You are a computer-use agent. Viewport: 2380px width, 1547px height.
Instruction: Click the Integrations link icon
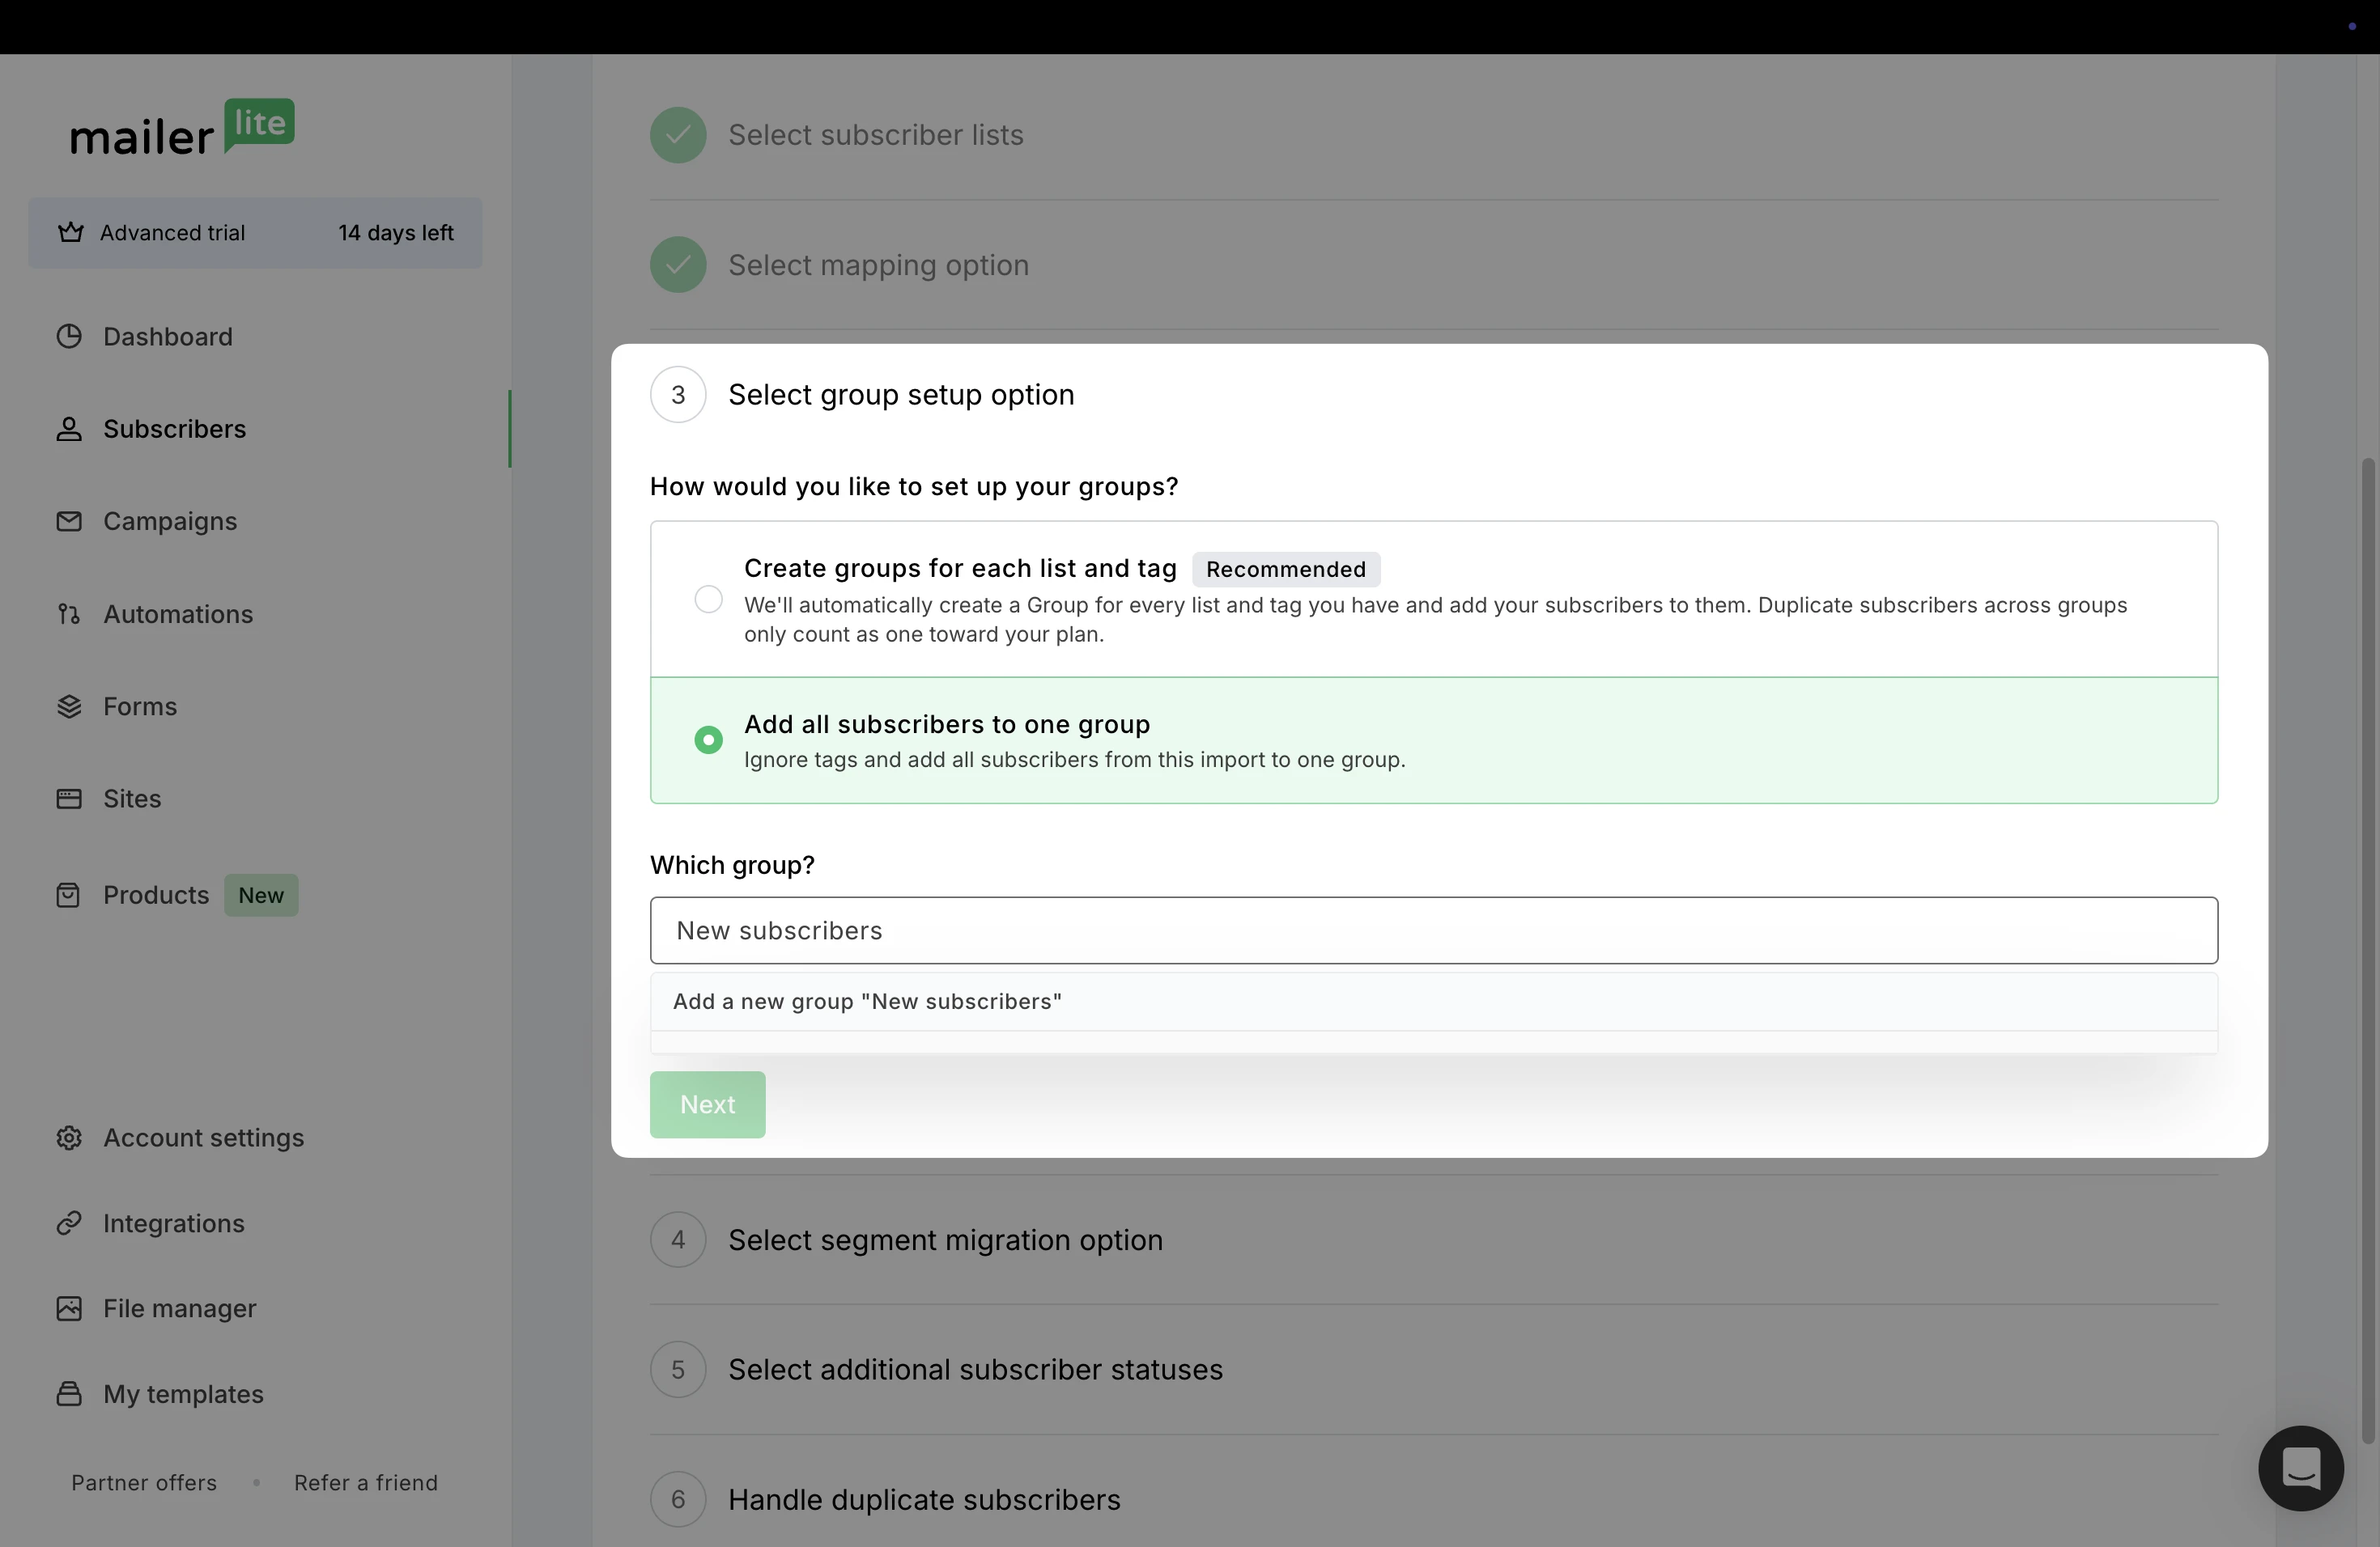coord(69,1223)
